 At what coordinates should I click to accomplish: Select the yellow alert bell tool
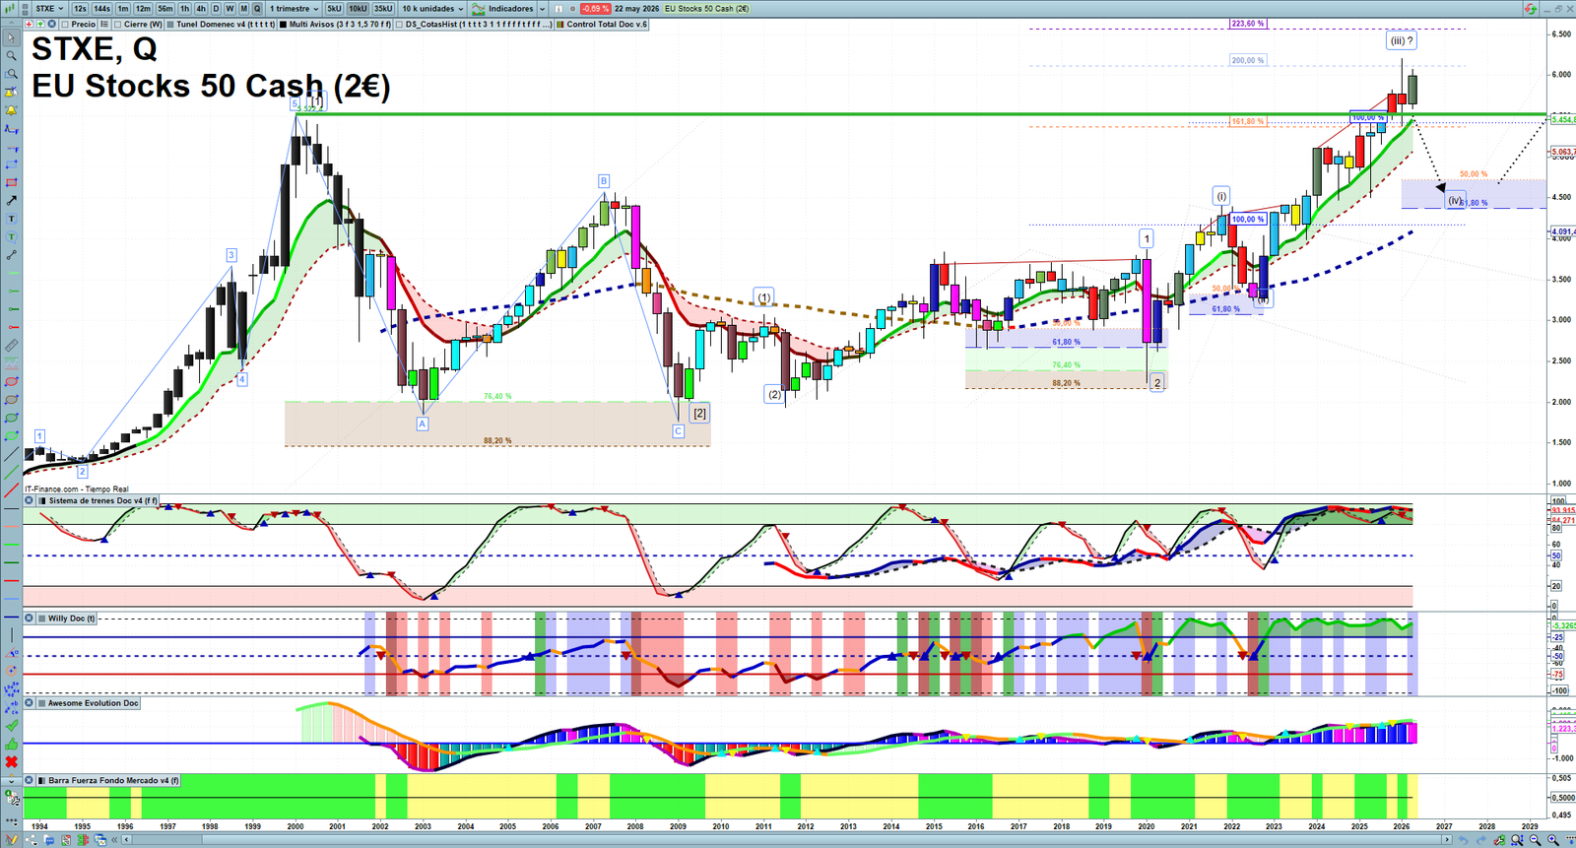click(x=12, y=111)
